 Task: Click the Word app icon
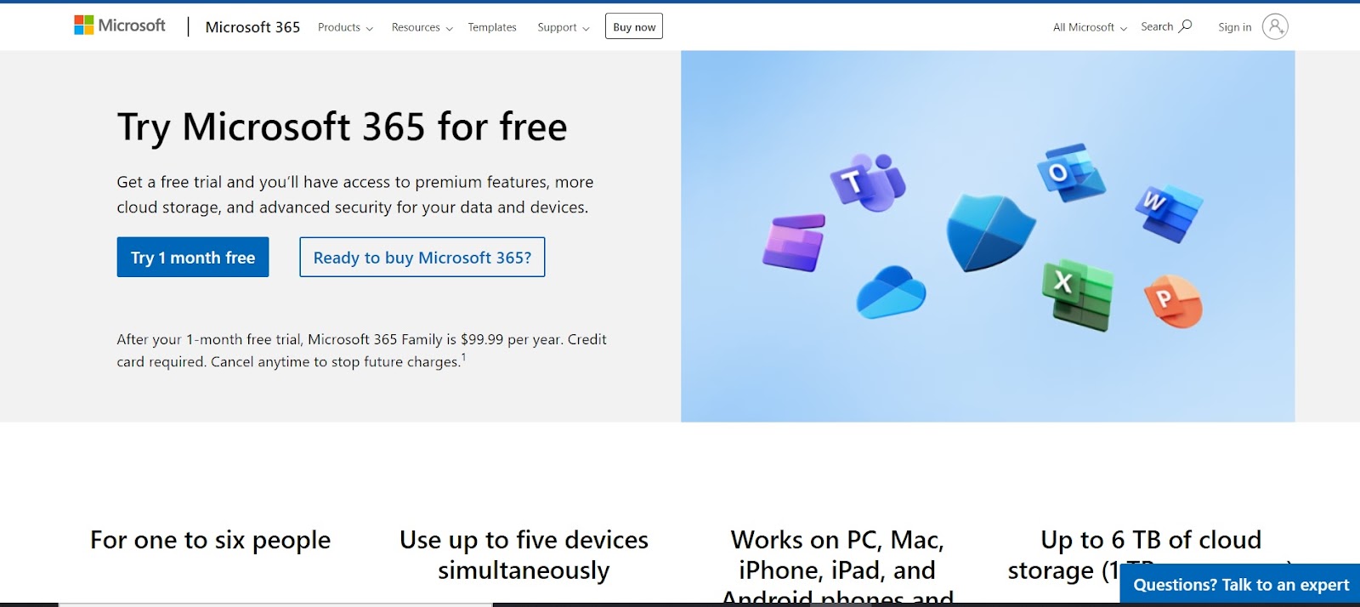pyautogui.click(x=1170, y=213)
